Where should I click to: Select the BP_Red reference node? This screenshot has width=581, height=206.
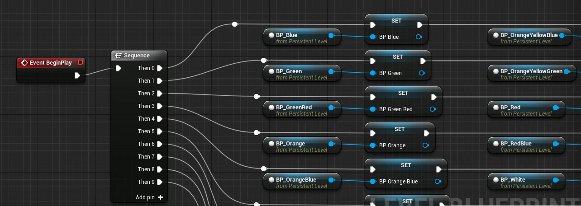[x=526, y=109]
